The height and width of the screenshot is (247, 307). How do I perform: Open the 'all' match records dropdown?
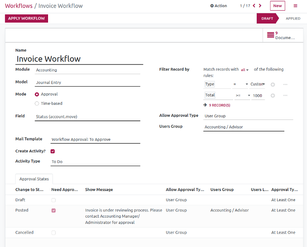(x=245, y=70)
